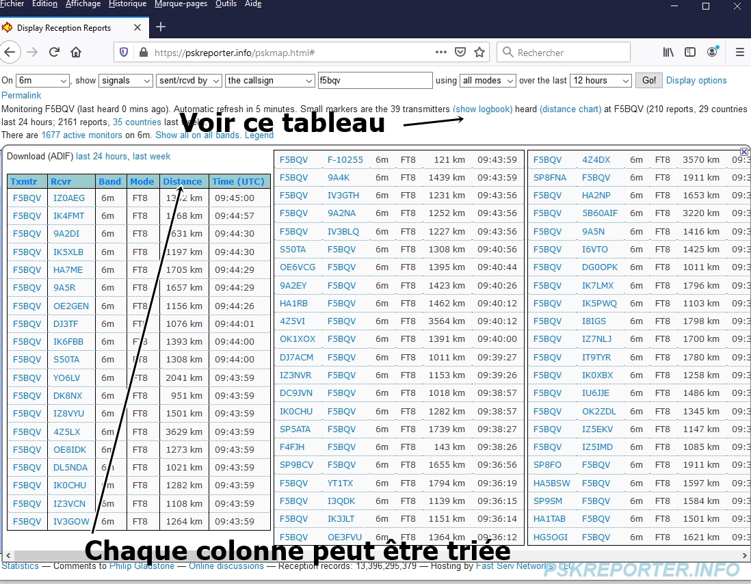Open the Fichier menu

12,4
